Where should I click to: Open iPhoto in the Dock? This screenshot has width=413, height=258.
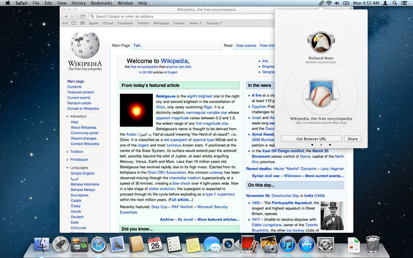268,244
